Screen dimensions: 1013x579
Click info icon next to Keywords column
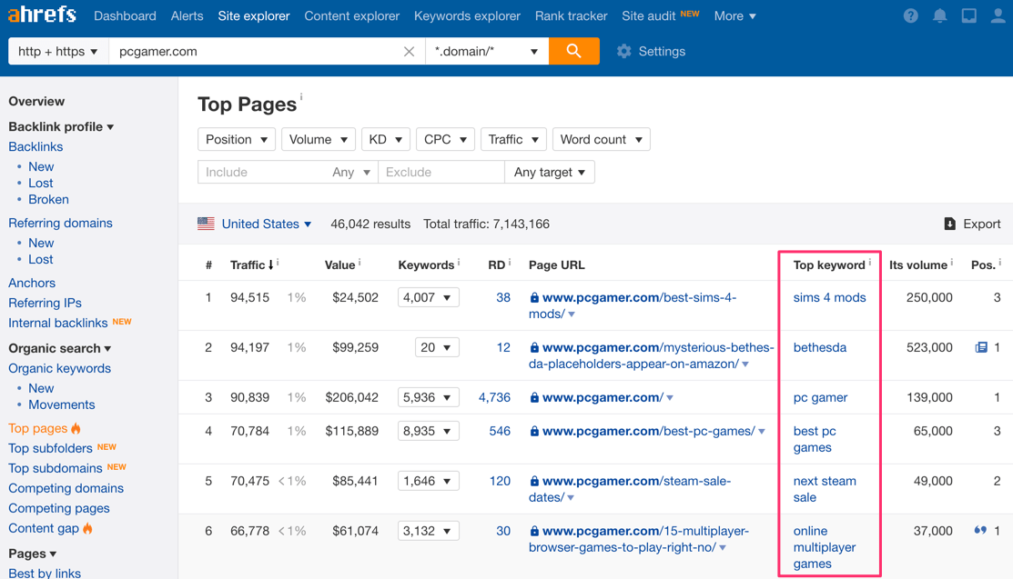click(459, 262)
